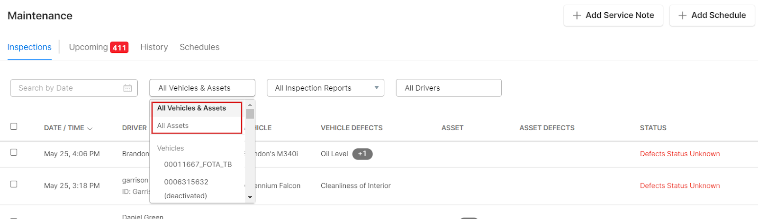Click the red 411 upcoming badge
This screenshot has width=758, height=219.
click(x=119, y=48)
